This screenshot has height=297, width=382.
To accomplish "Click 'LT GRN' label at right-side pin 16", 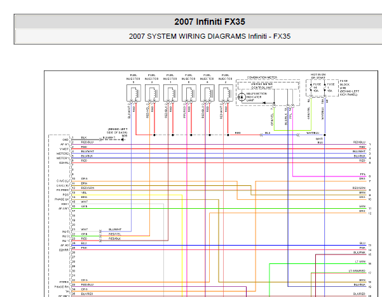I will point(360,261).
